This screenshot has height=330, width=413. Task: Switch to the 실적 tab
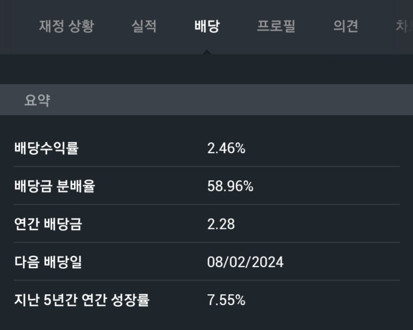coord(144,26)
